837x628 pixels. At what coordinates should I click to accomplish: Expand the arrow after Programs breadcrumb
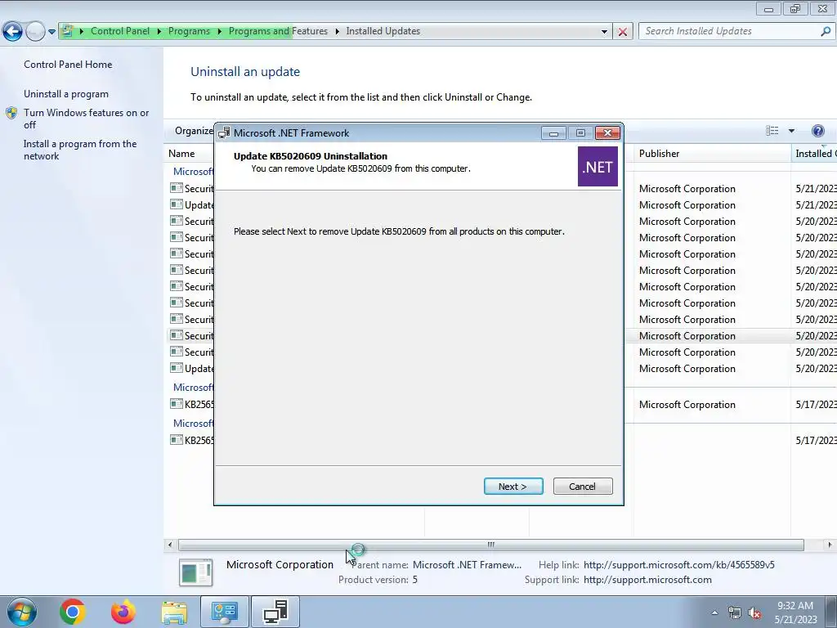(x=219, y=32)
